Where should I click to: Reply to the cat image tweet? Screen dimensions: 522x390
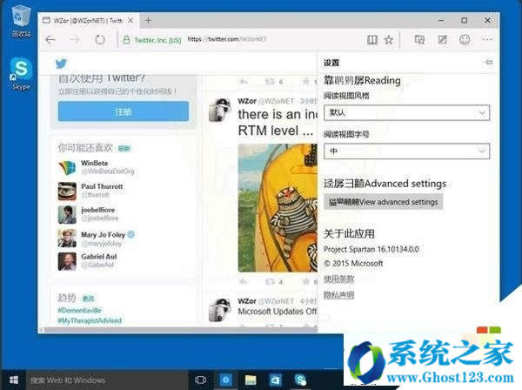[x=244, y=282]
